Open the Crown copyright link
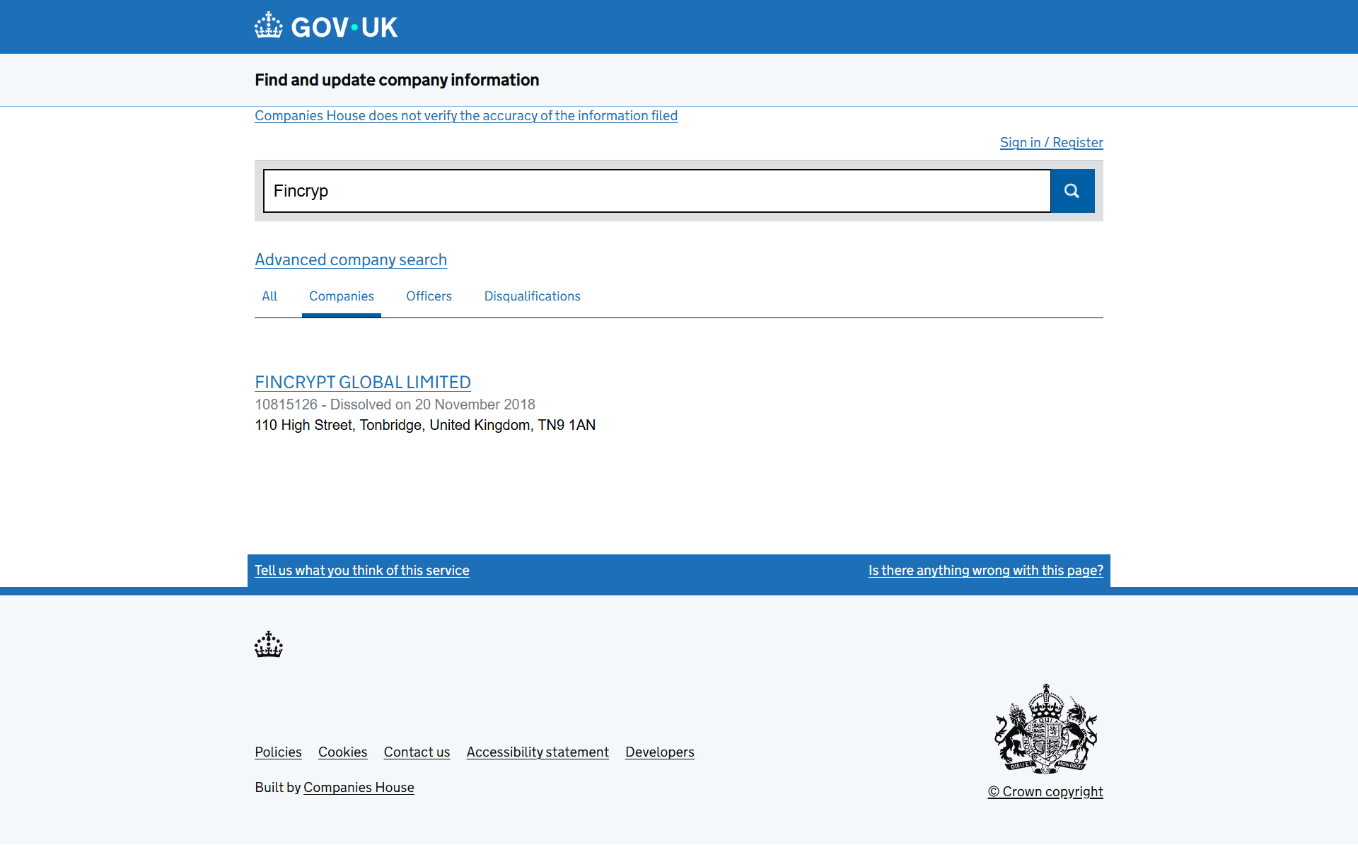1358x845 pixels. point(1045,791)
